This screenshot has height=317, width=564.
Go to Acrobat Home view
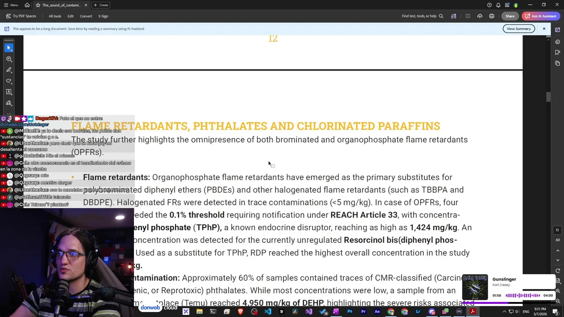click(27, 5)
